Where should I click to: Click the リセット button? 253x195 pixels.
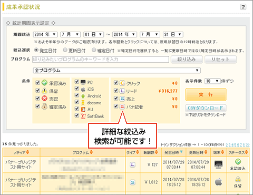220,60
